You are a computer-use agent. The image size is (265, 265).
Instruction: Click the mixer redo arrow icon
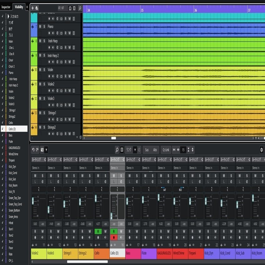pos(37,150)
